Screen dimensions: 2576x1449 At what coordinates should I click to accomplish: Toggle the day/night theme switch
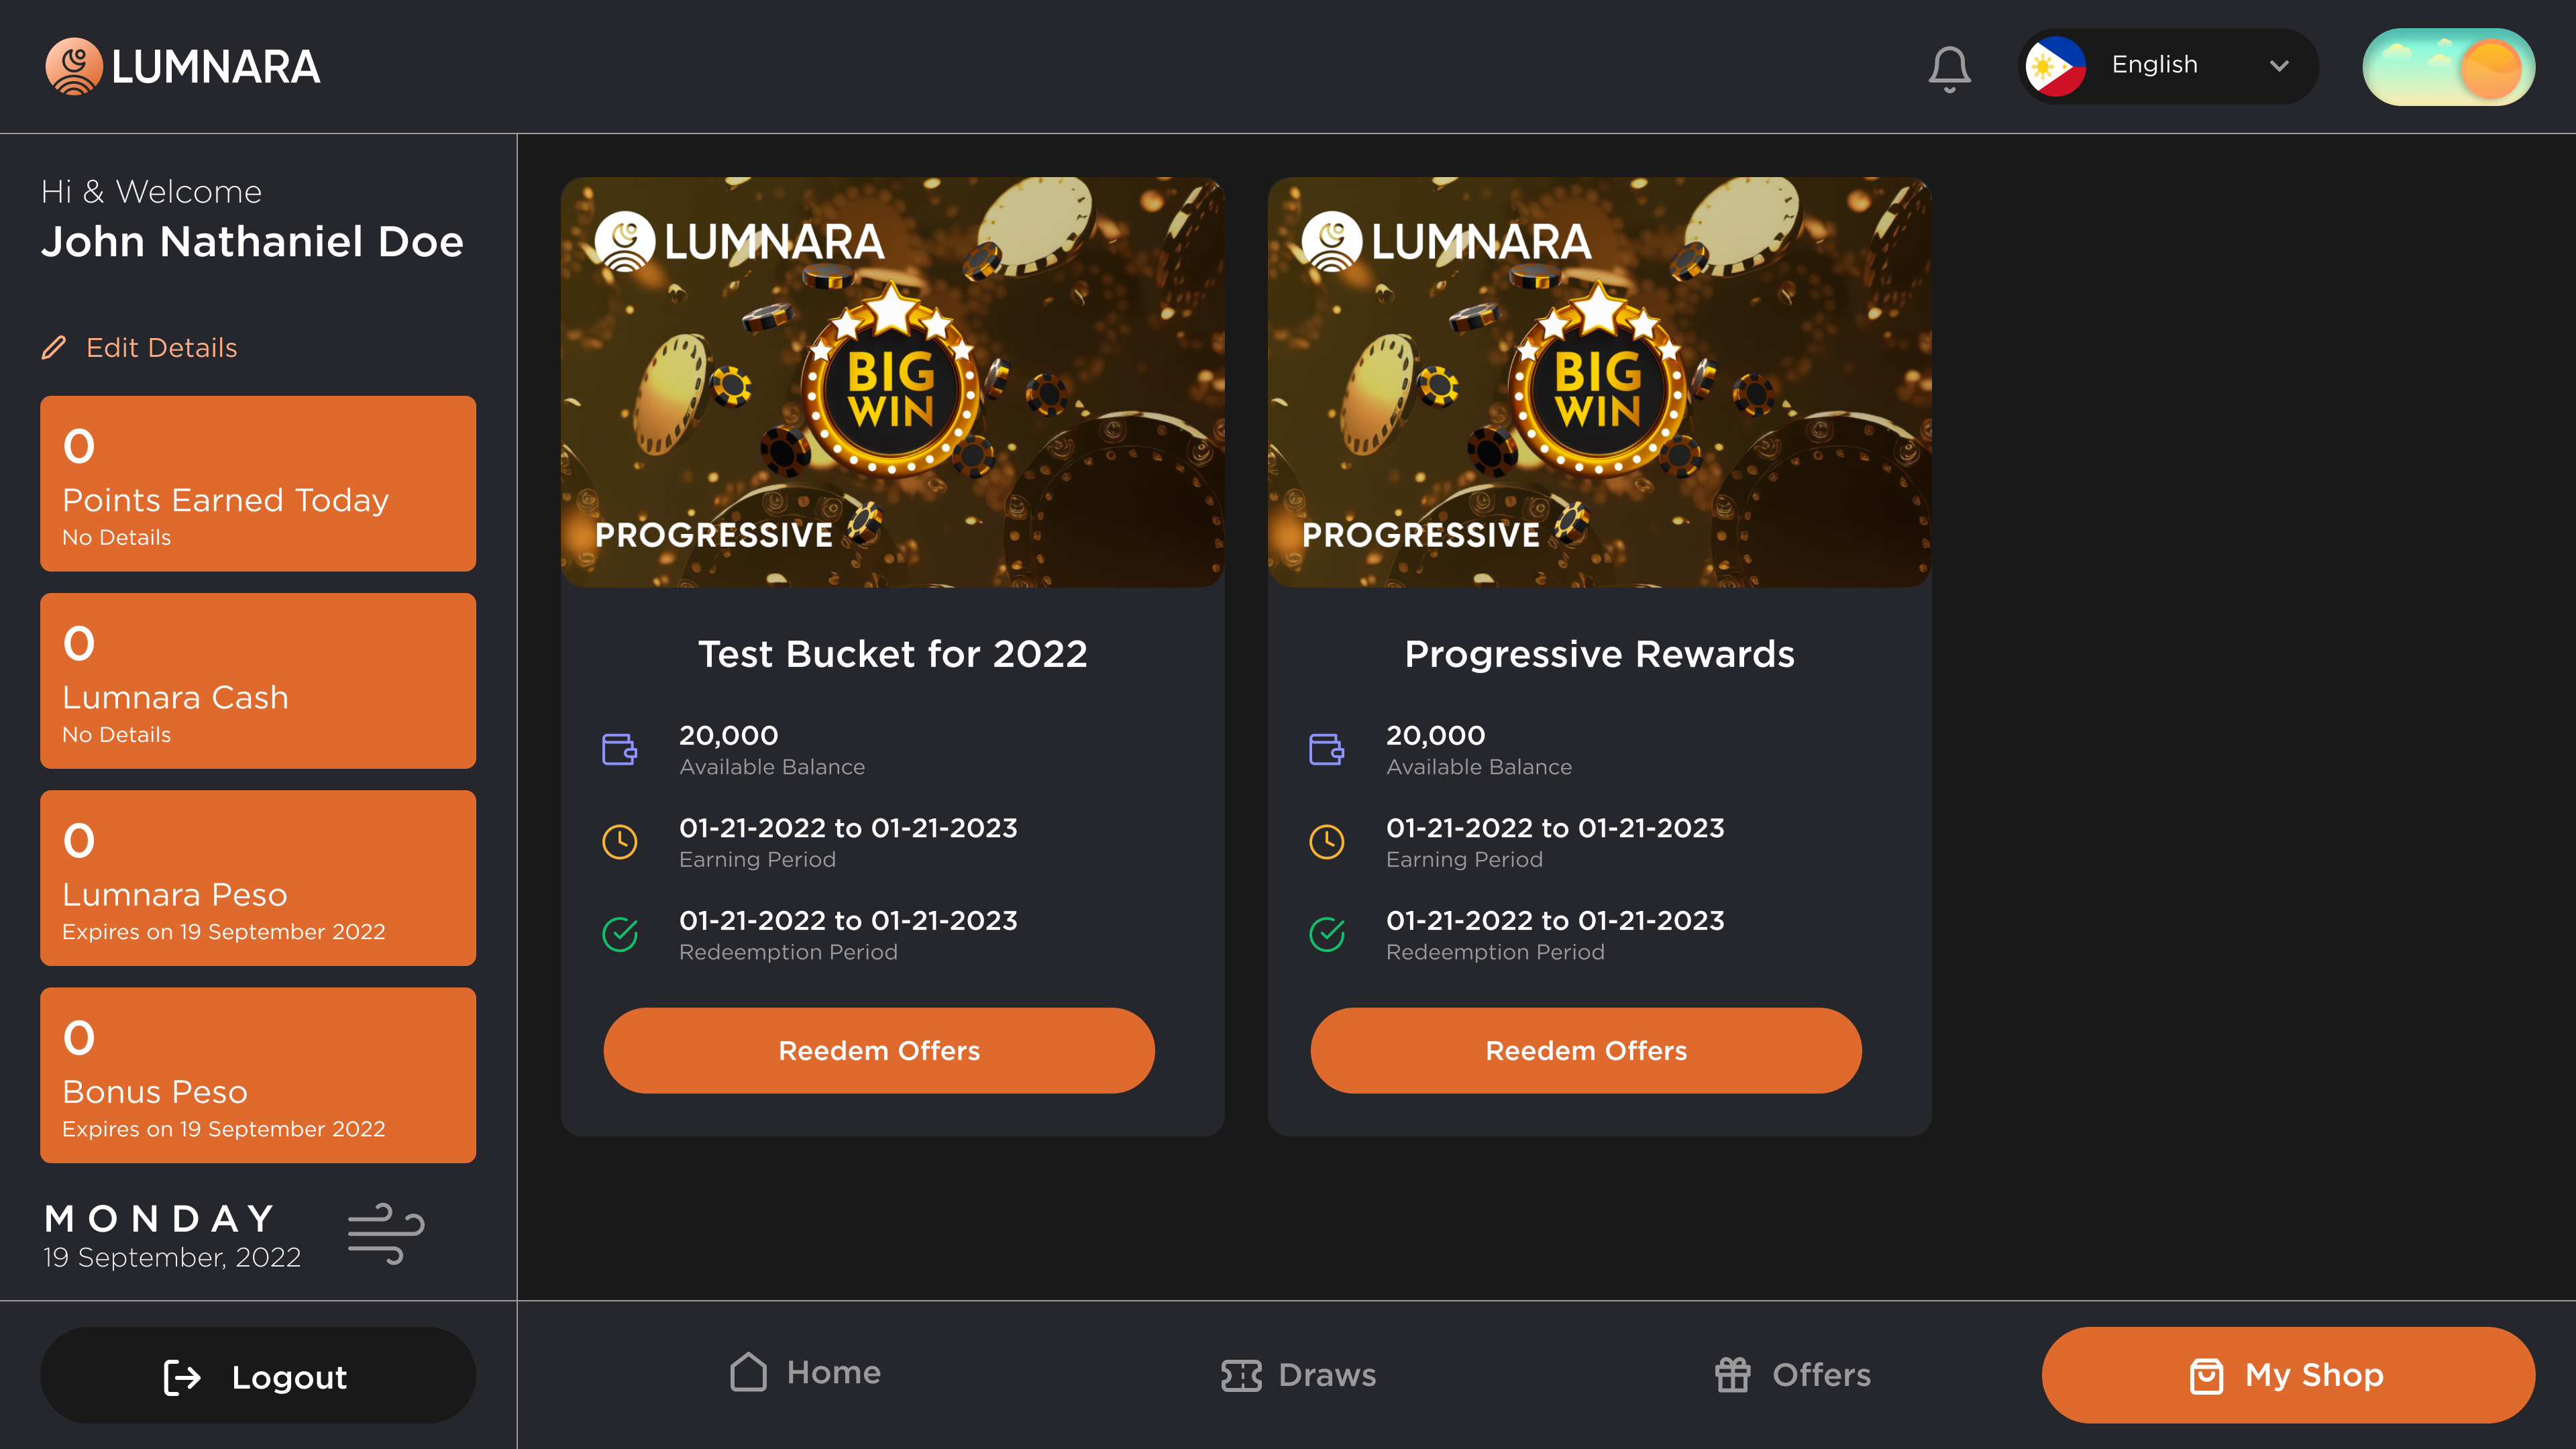(2448, 67)
